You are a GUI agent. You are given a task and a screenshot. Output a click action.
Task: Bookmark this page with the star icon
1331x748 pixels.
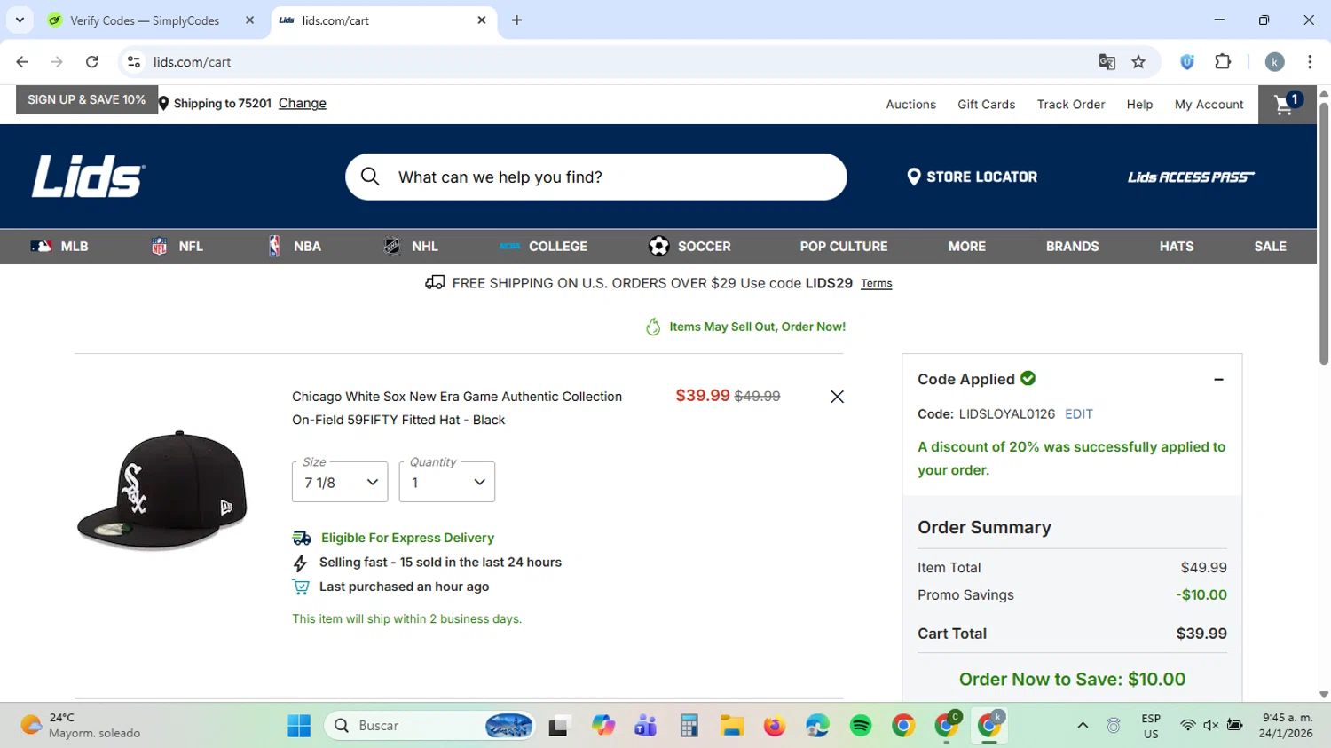point(1138,62)
